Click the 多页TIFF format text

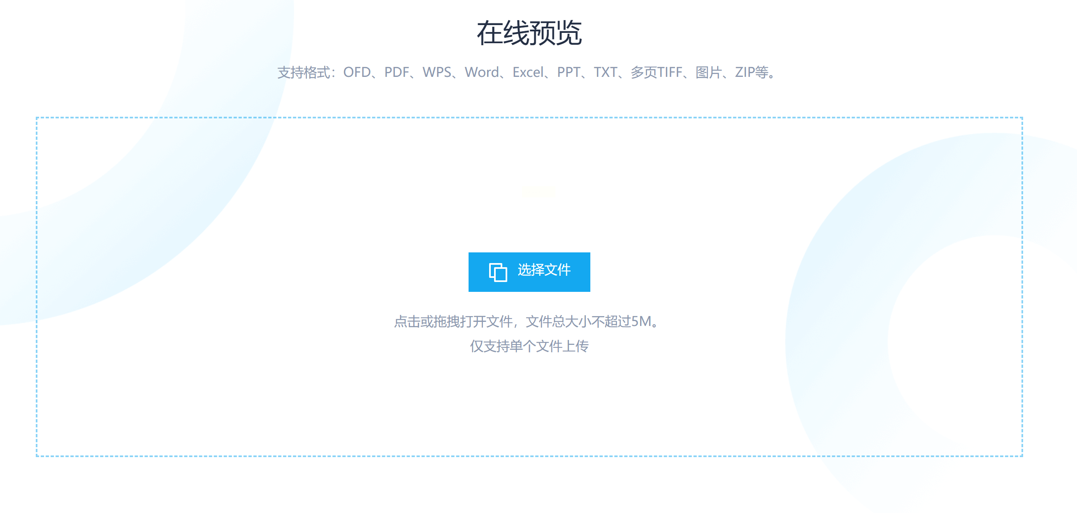[x=656, y=72]
